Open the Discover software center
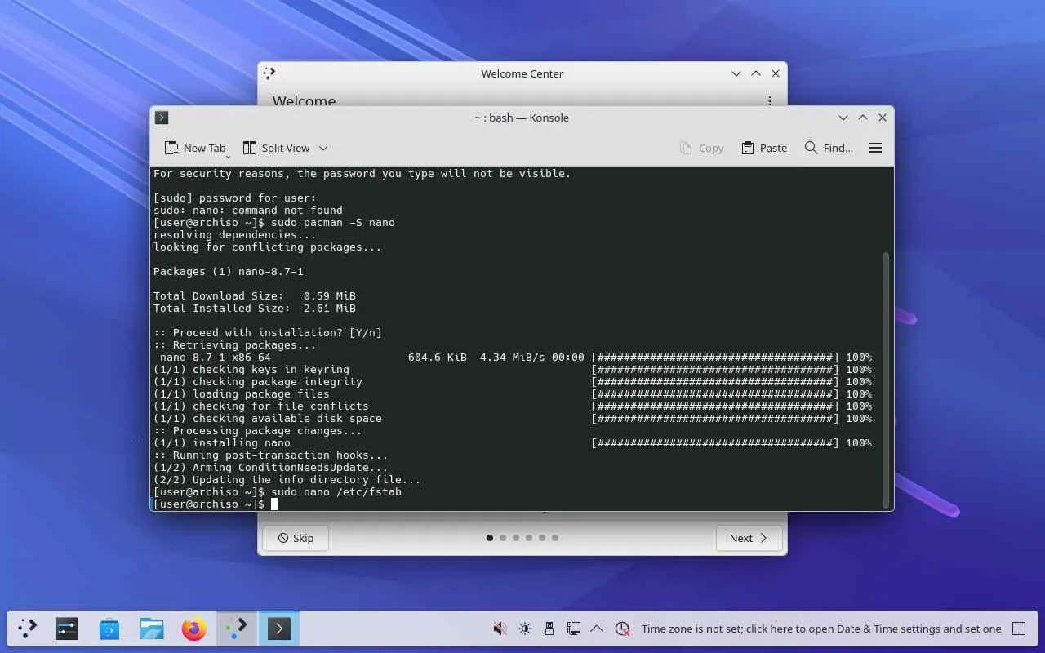 coord(109,629)
